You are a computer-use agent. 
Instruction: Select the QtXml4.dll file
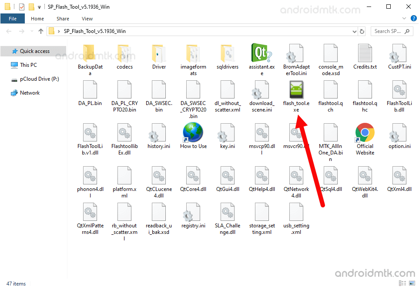[x=399, y=179]
